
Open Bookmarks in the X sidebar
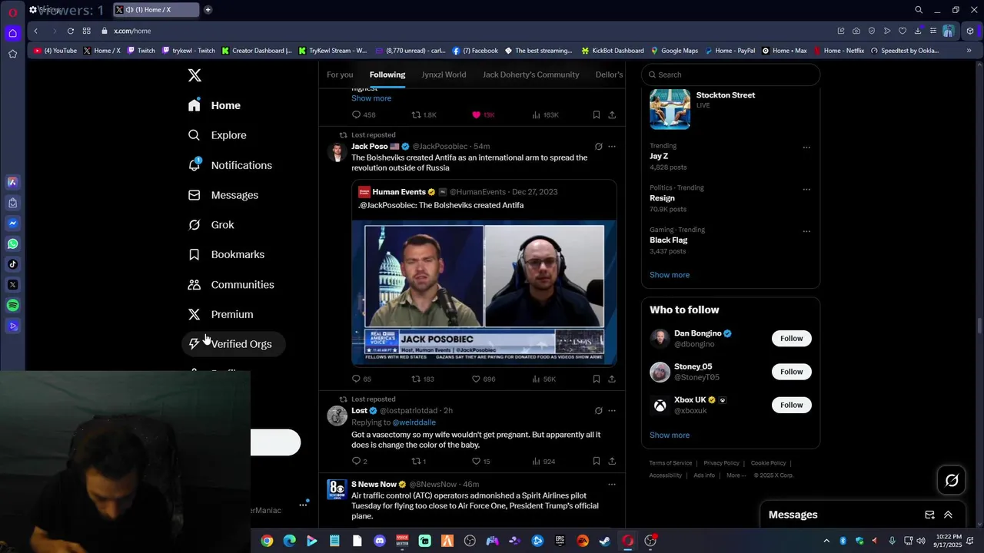pos(228,254)
